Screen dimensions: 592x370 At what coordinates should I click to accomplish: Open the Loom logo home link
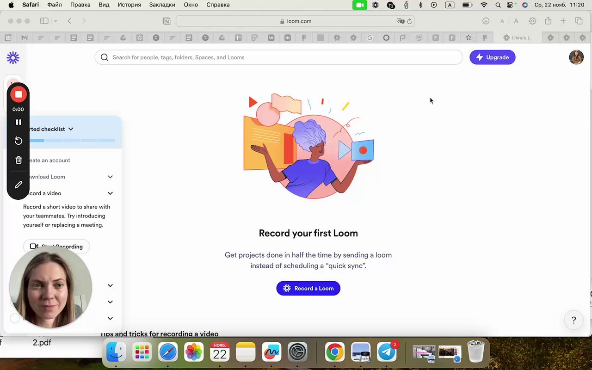point(13,58)
